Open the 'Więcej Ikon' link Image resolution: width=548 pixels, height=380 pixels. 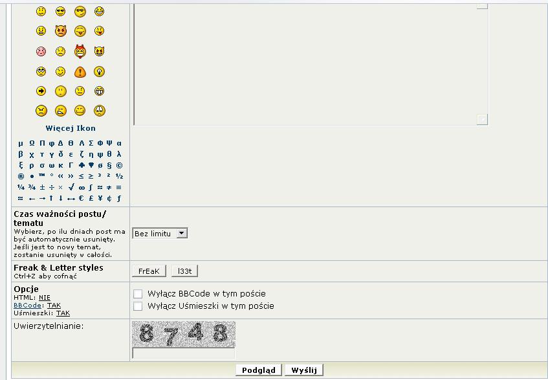71,128
